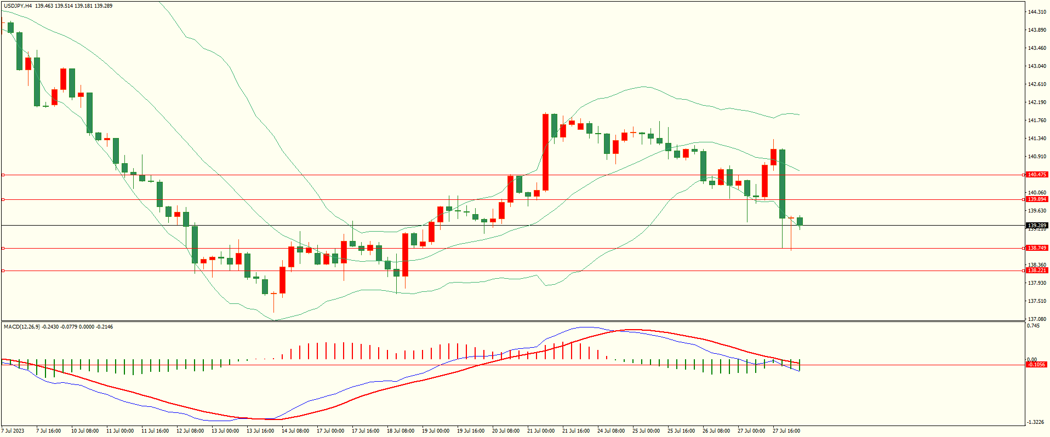Click left-edge anchor of the 138.749 line
This screenshot has width=1050, height=437.
[x=3, y=248]
